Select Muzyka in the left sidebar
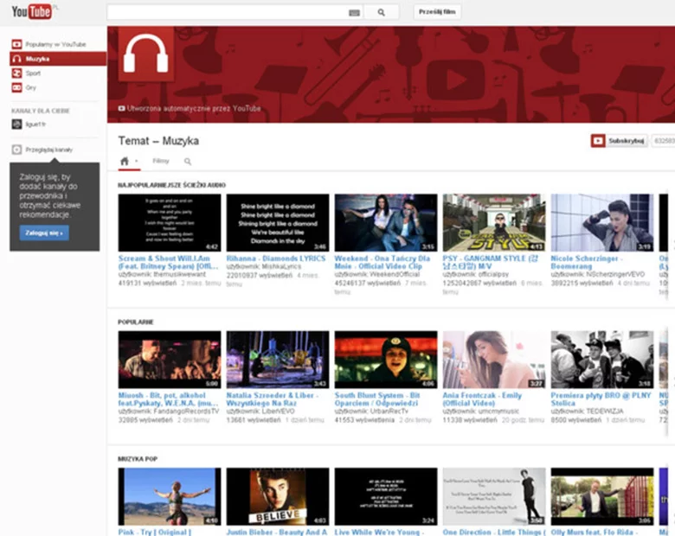The image size is (675, 536). (x=37, y=59)
